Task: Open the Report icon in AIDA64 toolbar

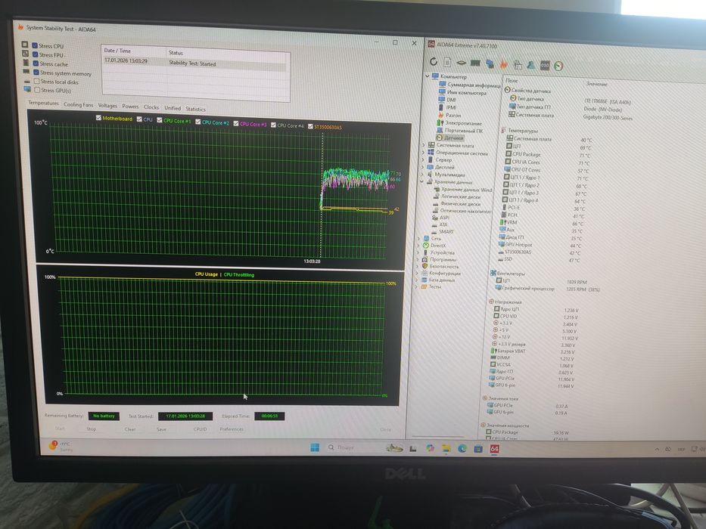Action: [x=447, y=63]
